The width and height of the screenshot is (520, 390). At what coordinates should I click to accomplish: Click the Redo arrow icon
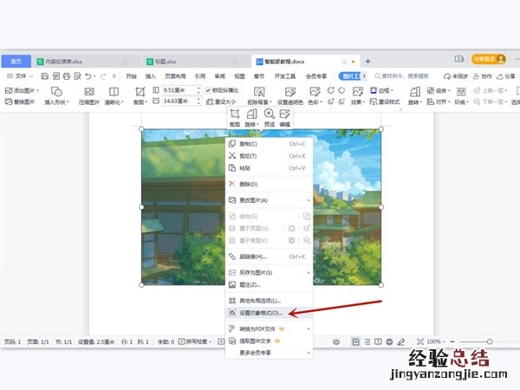[103, 76]
